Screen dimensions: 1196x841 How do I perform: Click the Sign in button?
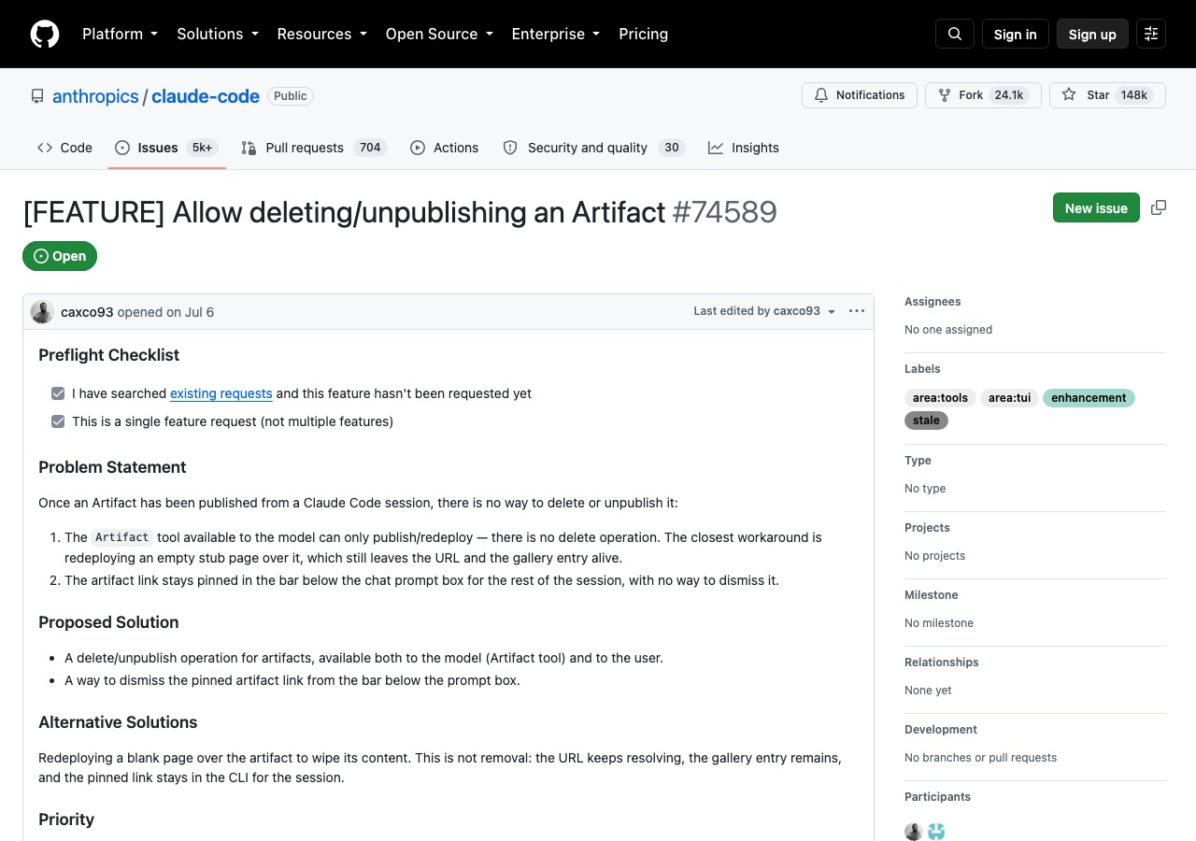(1016, 34)
